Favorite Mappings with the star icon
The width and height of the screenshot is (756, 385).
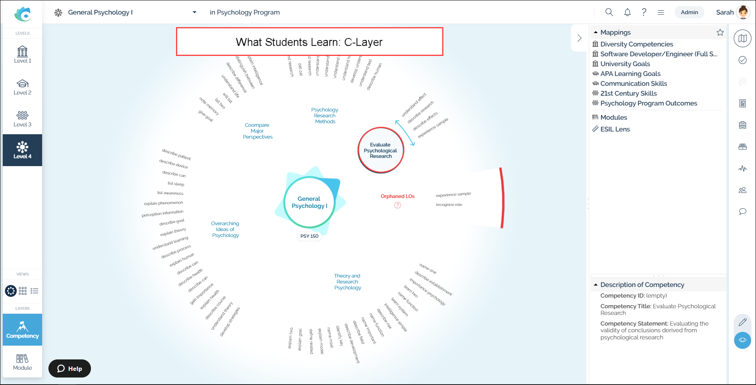pos(720,32)
